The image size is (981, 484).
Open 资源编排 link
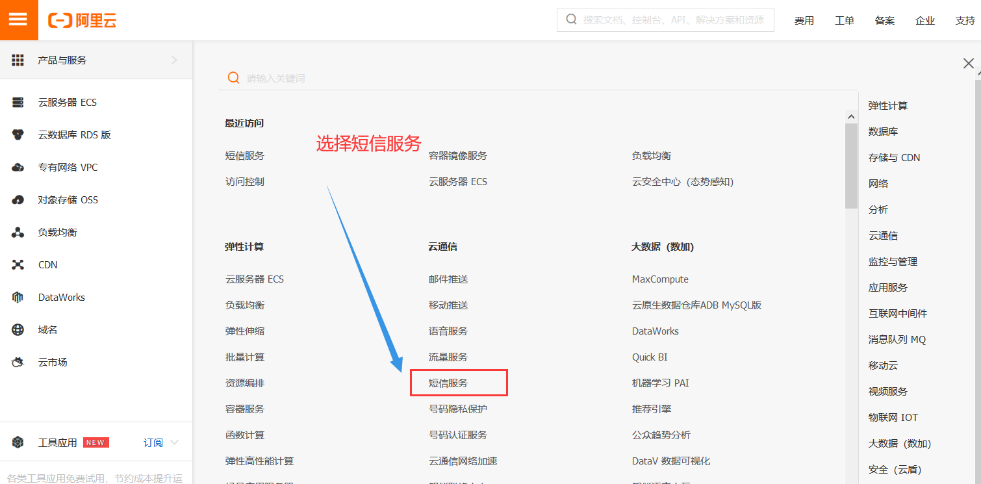click(245, 383)
